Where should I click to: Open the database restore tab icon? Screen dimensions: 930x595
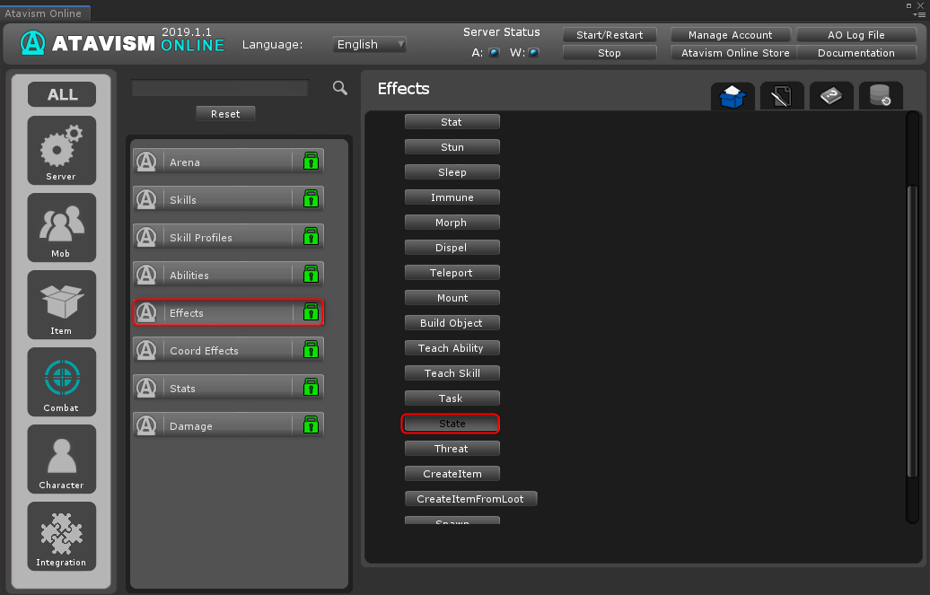[880, 96]
